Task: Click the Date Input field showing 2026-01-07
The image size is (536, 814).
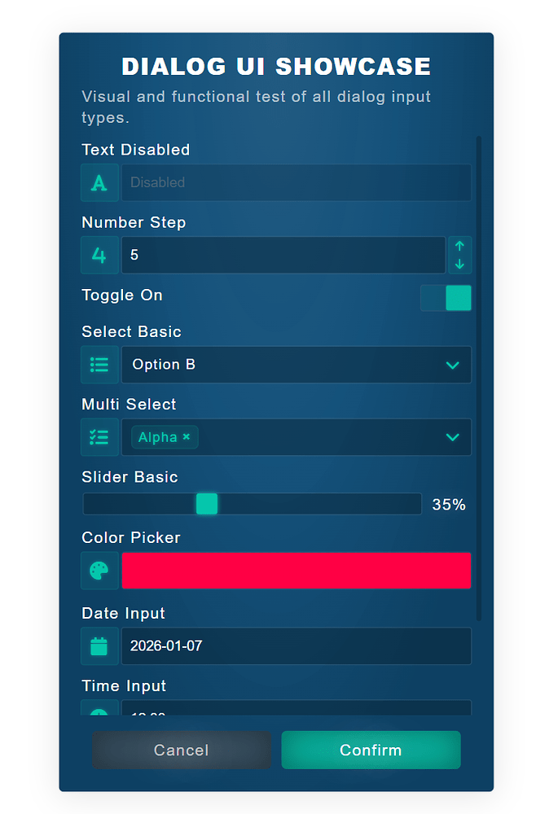Action: pos(296,646)
